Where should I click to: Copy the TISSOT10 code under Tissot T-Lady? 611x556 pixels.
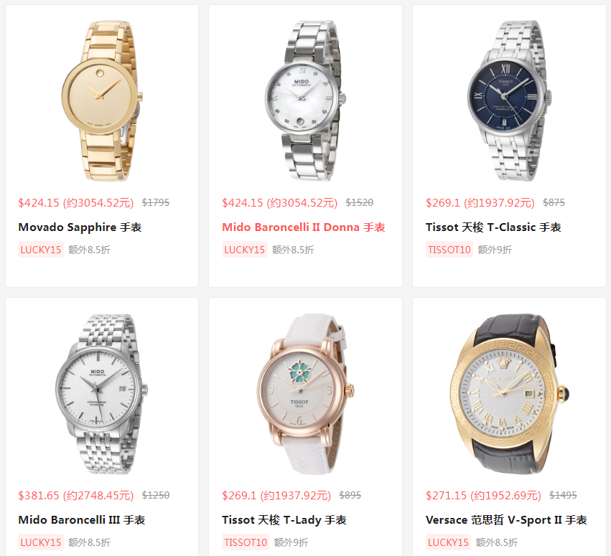point(246,542)
